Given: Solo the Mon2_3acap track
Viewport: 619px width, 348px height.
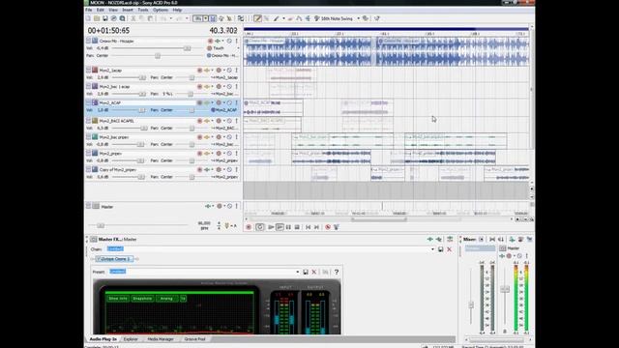Looking at the screenshot, I should 236,71.
